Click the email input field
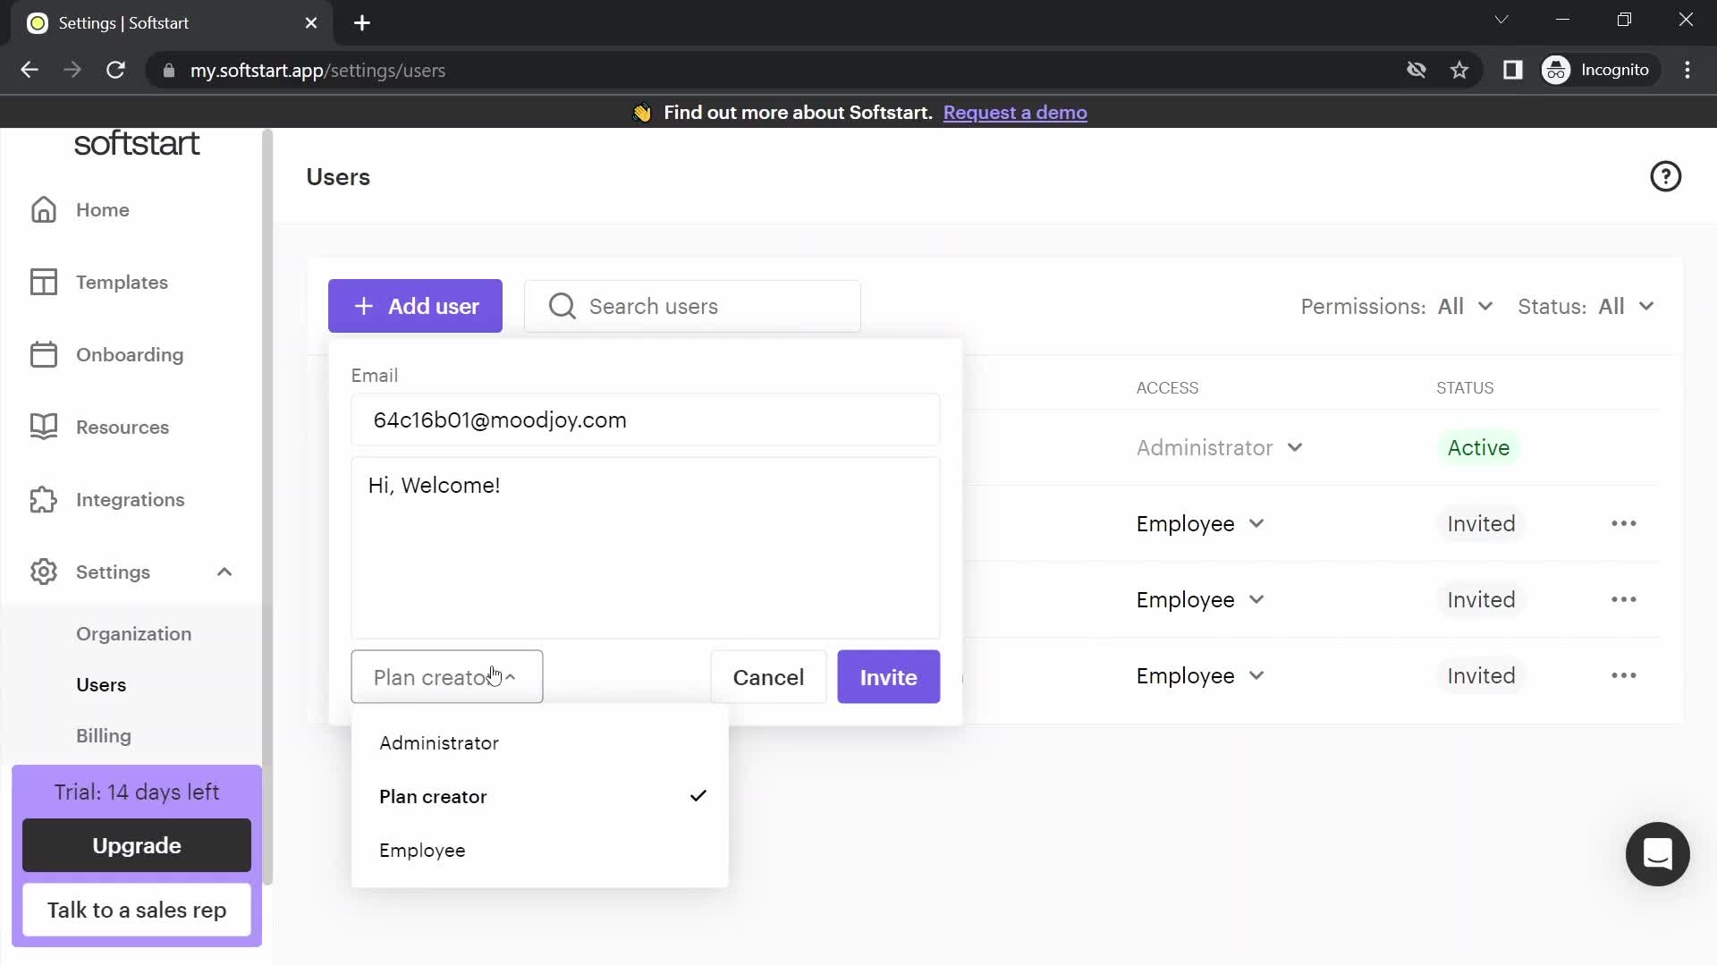Screen dimensions: 1717x966 pyautogui.click(x=648, y=419)
